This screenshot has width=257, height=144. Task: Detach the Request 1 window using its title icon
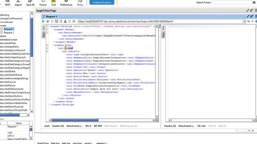pyautogui.click(x=248, y=16)
